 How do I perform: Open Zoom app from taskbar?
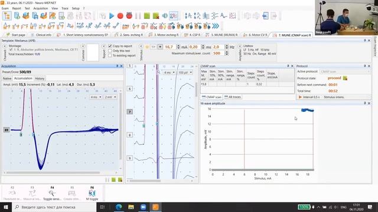(x=143, y=207)
